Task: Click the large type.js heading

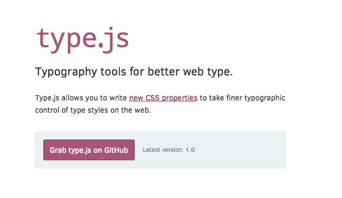Action: click(x=82, y=39)
